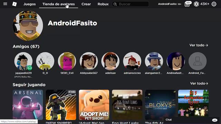Go to the Juegos tab

point(29,4)
